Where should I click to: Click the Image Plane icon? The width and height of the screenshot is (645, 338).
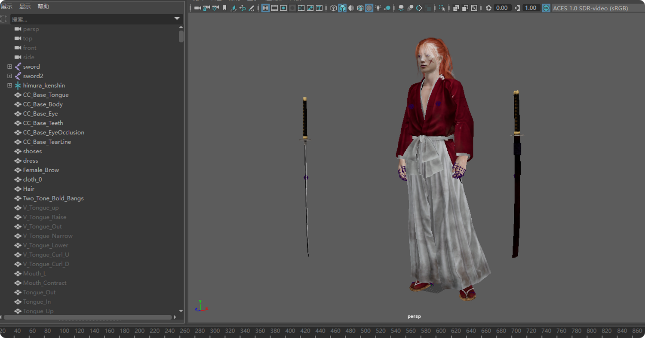pyautogui.click(x=233, y=8)
